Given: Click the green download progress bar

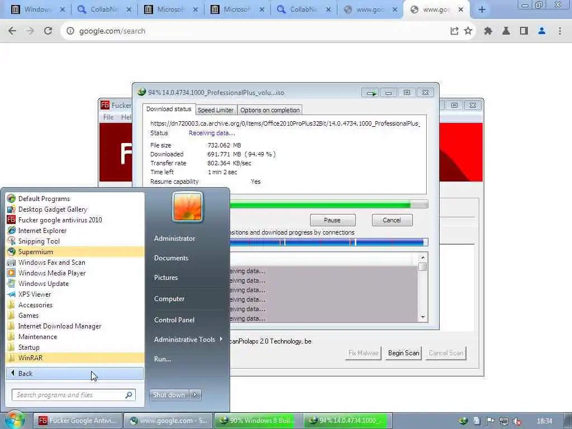Looking at the screenshot, I should pyautogui.click(x=328, y=204).
